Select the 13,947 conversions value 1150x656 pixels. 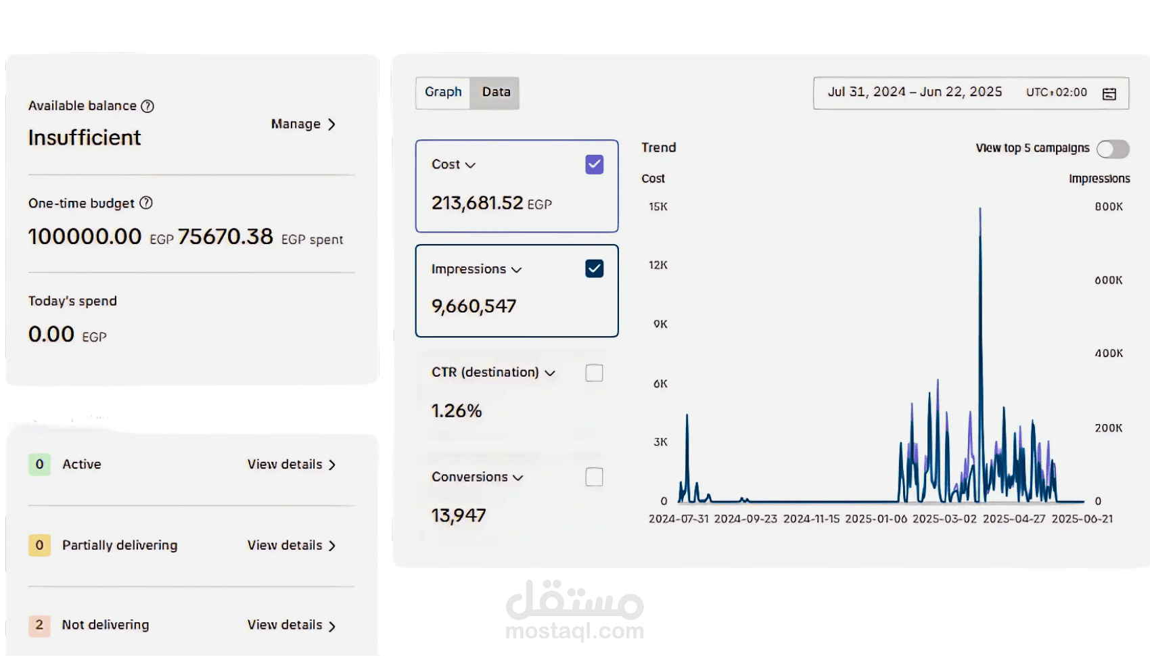459,515
